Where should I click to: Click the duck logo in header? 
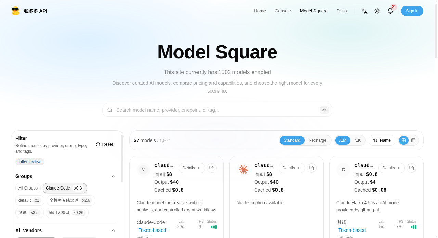click(x=15, y=11)
